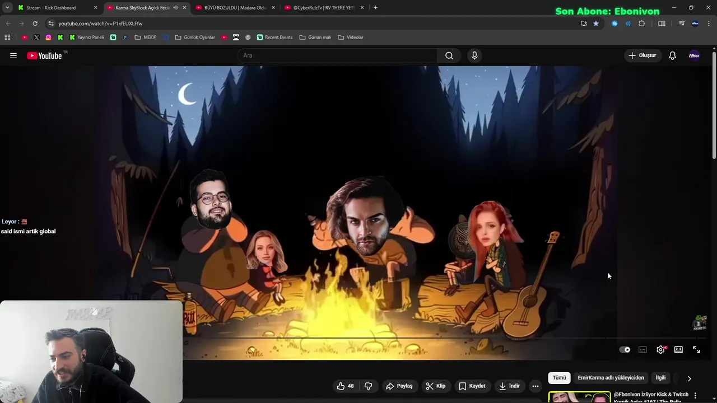Mute the Karma SkyBlock tab audio
Image resolution: width=717 pixels, height=403 pixels.
click(175, 8)
